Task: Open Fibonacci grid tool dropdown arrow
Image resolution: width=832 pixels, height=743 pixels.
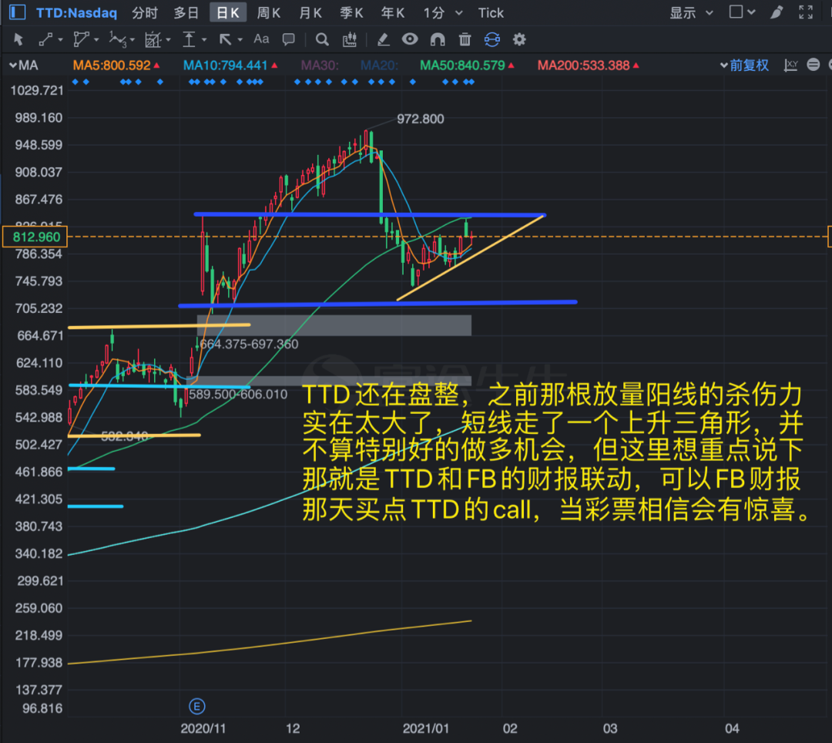Action: click(x=168, y=40)
